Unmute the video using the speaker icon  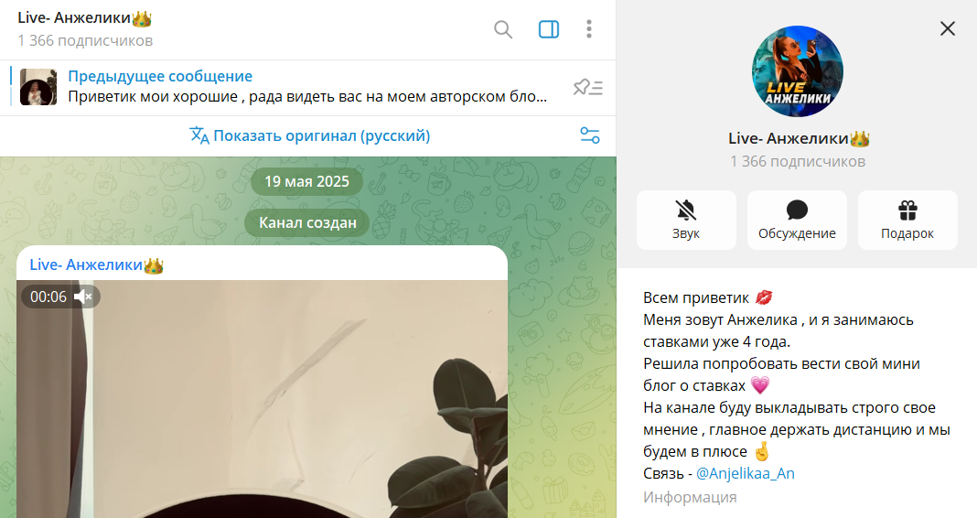pyautogui.click(x=84, y=297)
